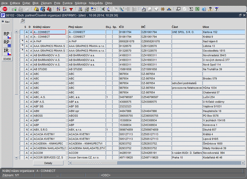Open the Okno menu

(109, 3)
